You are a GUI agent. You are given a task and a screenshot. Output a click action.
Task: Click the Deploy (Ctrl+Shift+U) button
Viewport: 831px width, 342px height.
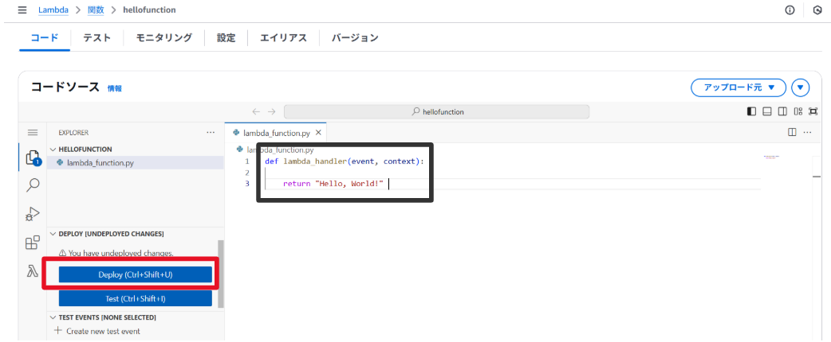[x=135, y=274]
